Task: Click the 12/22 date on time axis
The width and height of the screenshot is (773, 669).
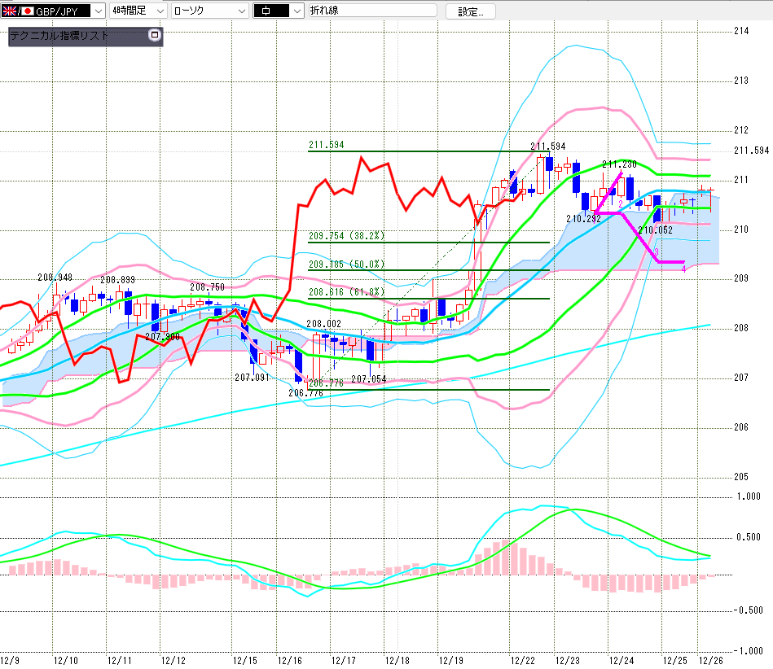Action: 522,661
